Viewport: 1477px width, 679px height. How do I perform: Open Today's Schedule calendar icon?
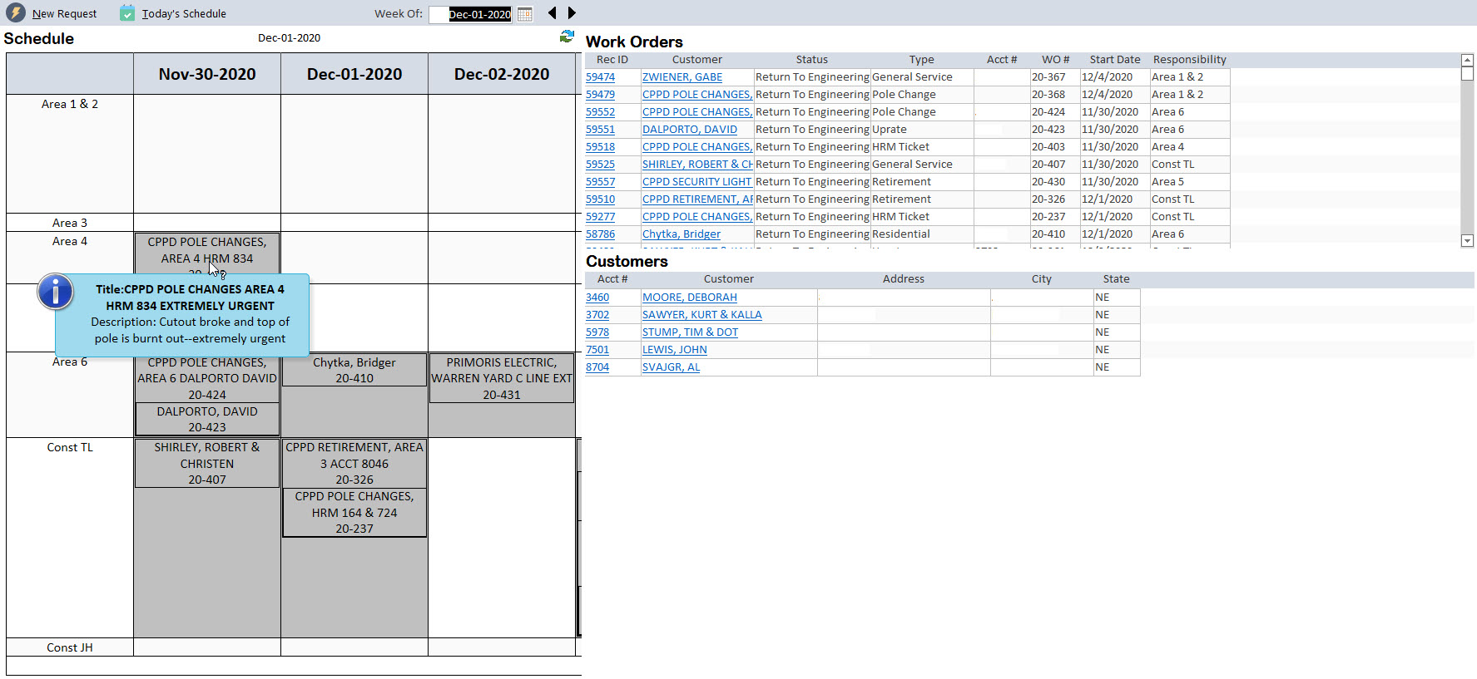[x=126, y=13]
